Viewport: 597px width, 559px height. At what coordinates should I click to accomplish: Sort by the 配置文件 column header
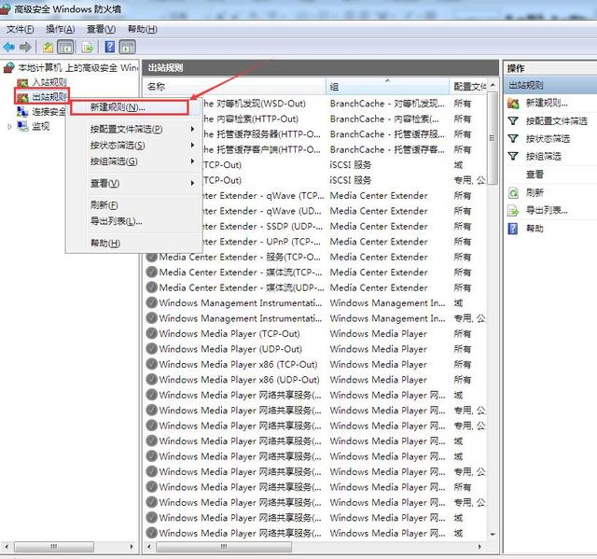pyautogui.click(x=468, y=87)
